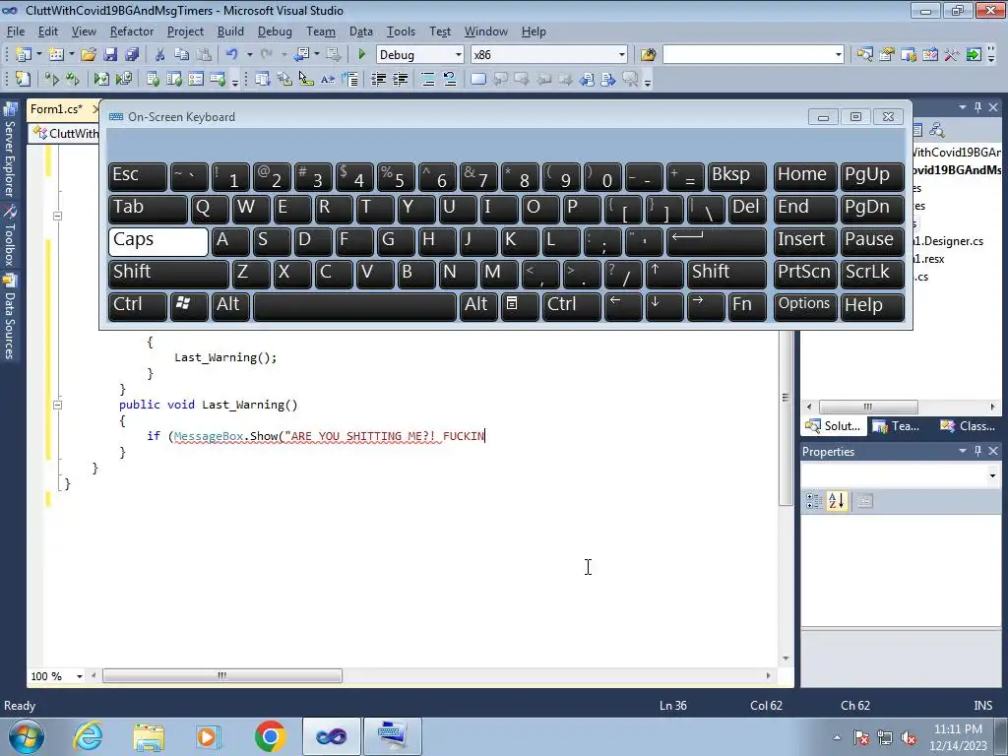Click the Solution Explorer horizontal scrollbar thumb

(868, 407)
